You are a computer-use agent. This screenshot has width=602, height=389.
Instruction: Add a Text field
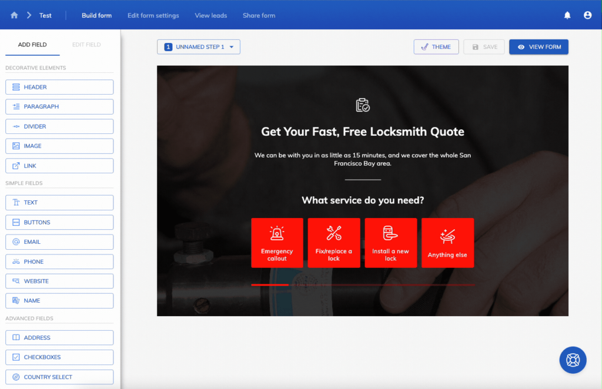pos(59,203)
